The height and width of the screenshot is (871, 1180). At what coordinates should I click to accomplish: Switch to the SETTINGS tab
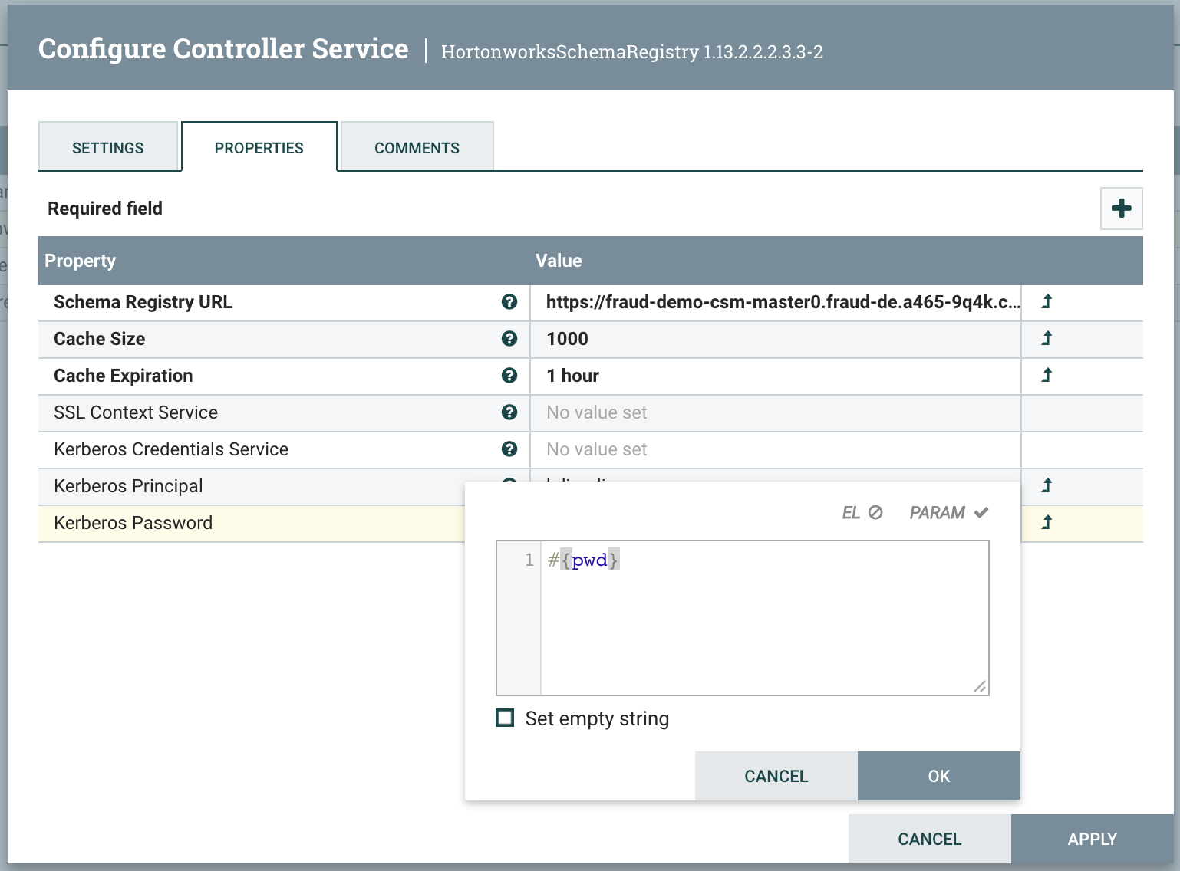point(108,147)
